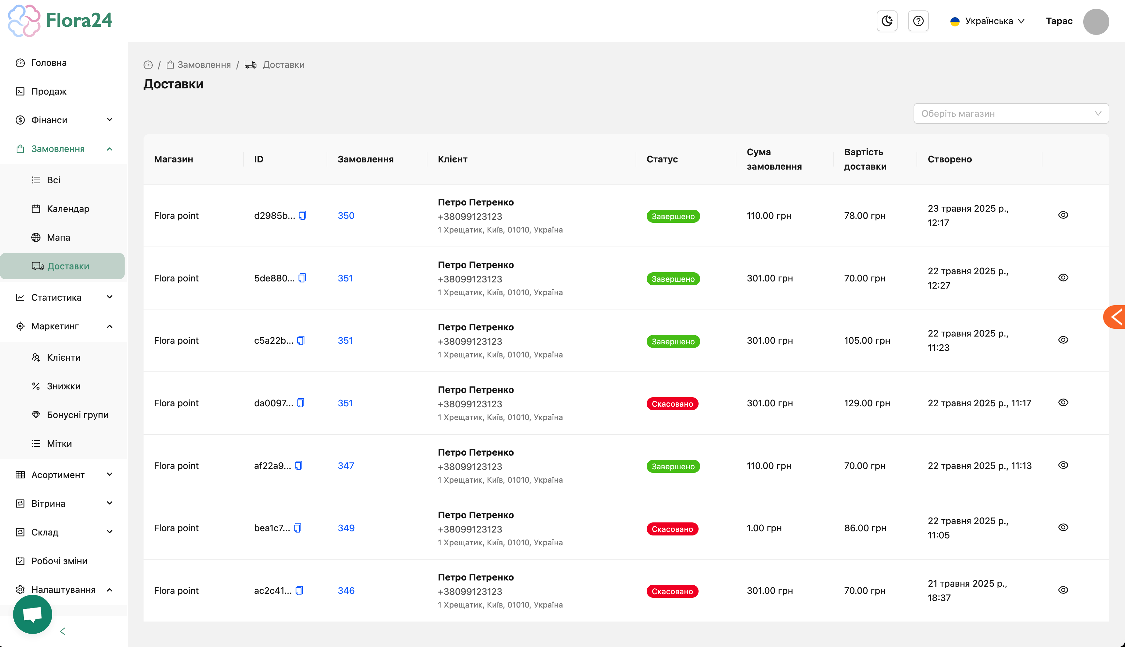Screen dimensions: 1125x647
Task: Open order 350 link
Action: click(346, 216)
